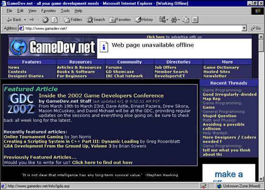Stop loading with the Stop icon
Screen dimensions: 265x190
(45, 20)
